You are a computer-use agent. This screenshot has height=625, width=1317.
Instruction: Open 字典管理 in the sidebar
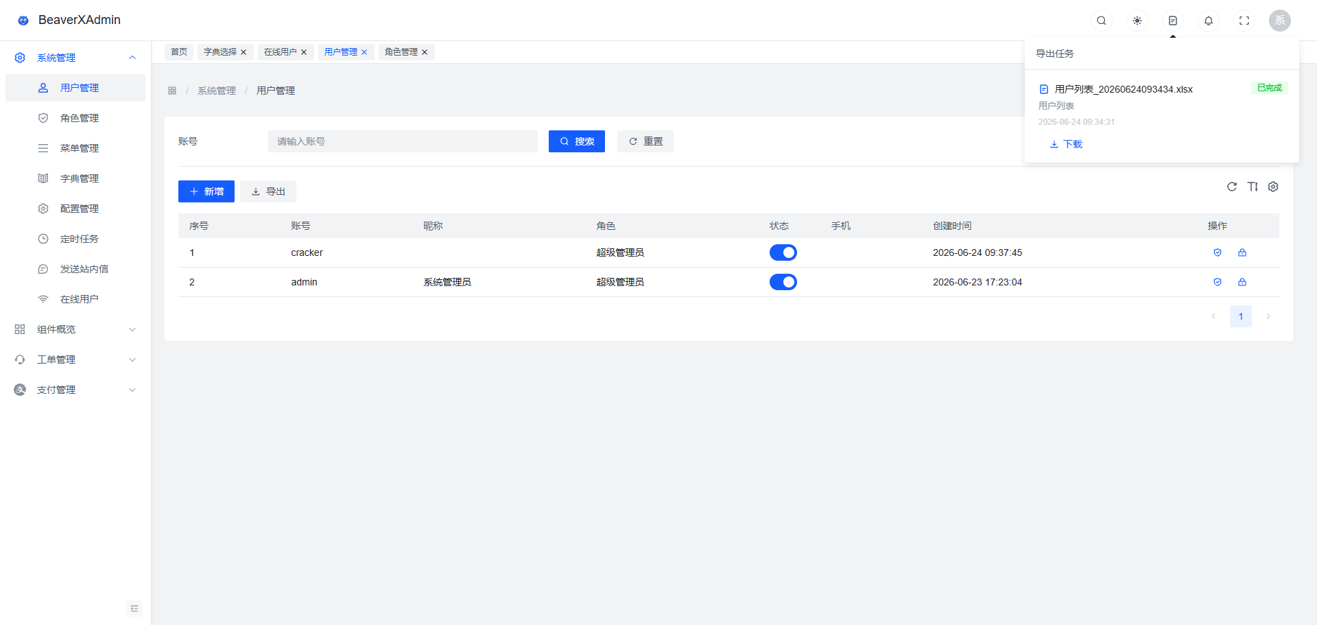pyautogui.click(x=75, y=178)
